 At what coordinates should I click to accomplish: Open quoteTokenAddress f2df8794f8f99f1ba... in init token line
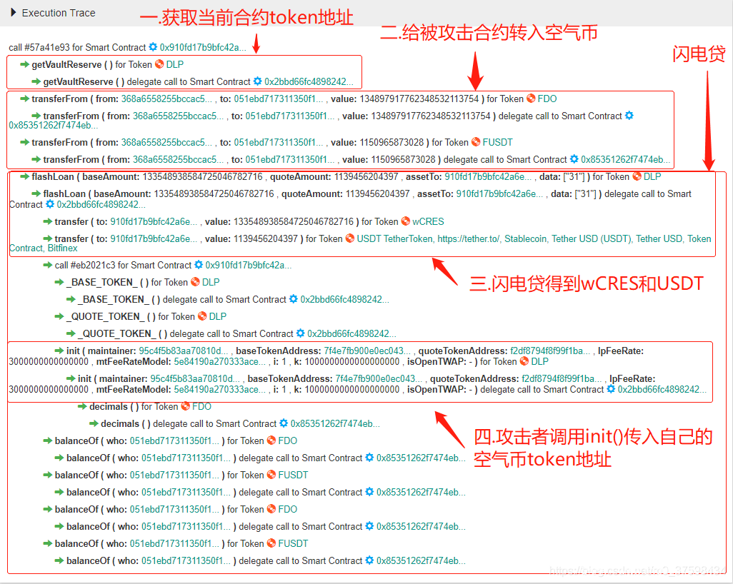[x=550, y=351]
